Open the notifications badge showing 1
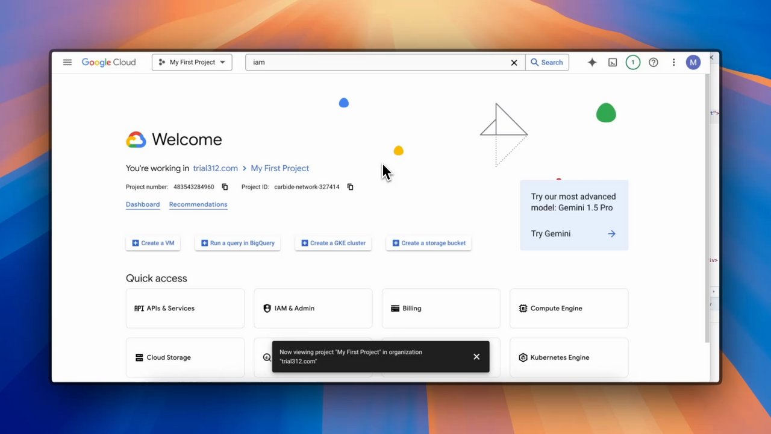Viewport: 771px width, 434px height. [632, 62]
